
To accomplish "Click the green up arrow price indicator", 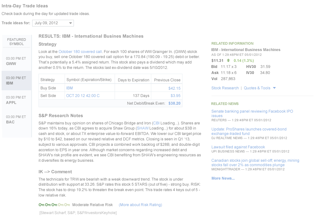I will click(228, 60).
